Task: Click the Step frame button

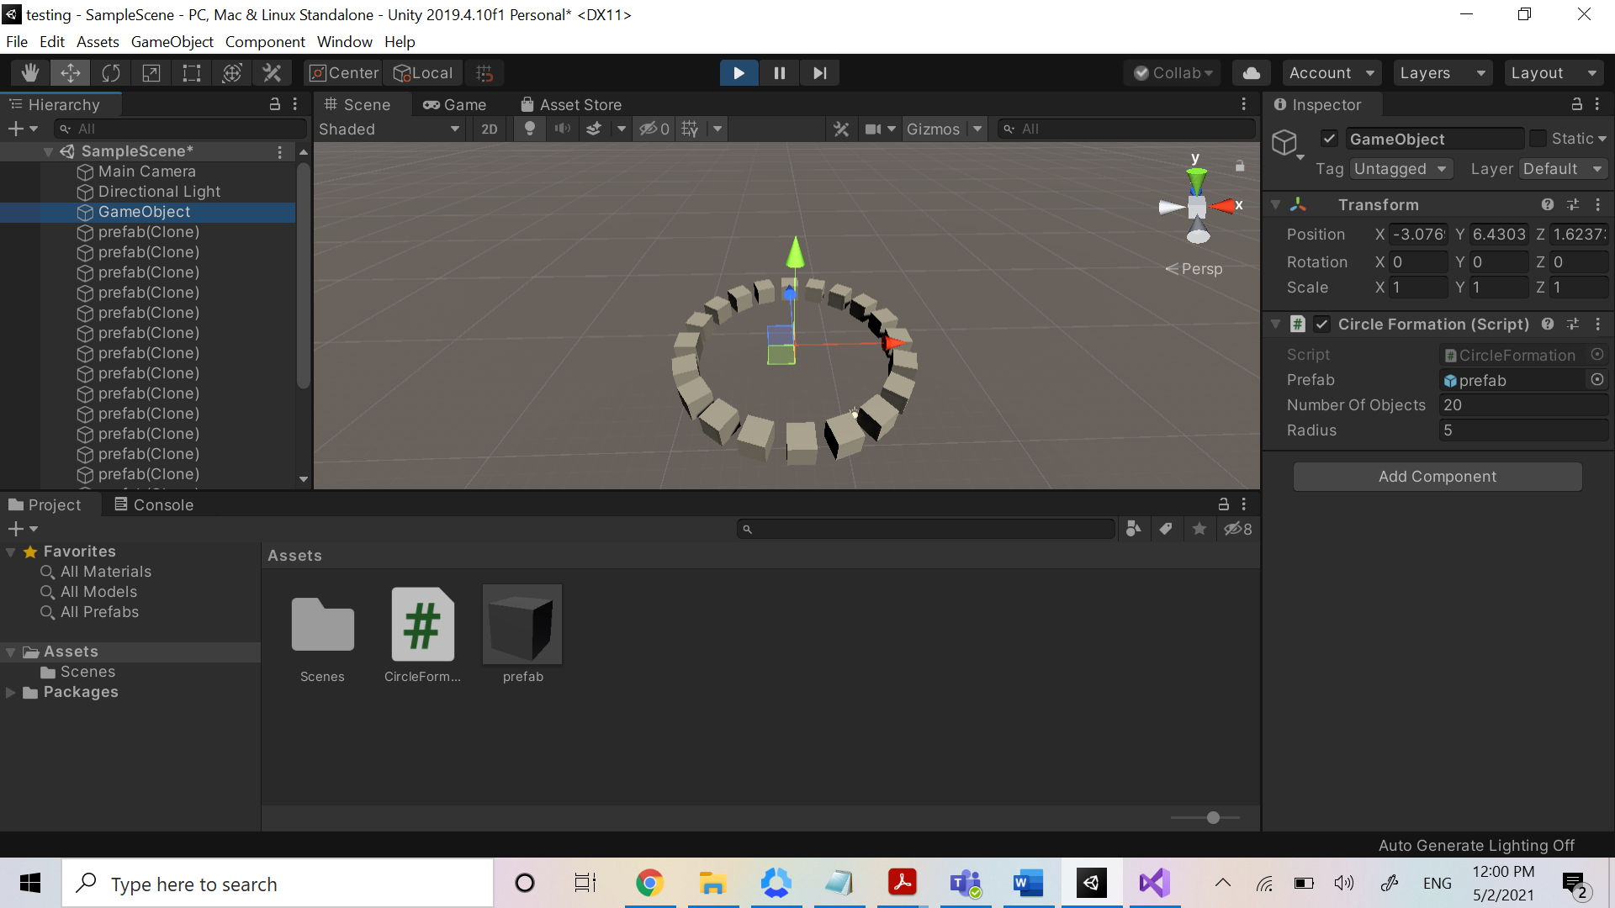Action: [x=819, y=73]
